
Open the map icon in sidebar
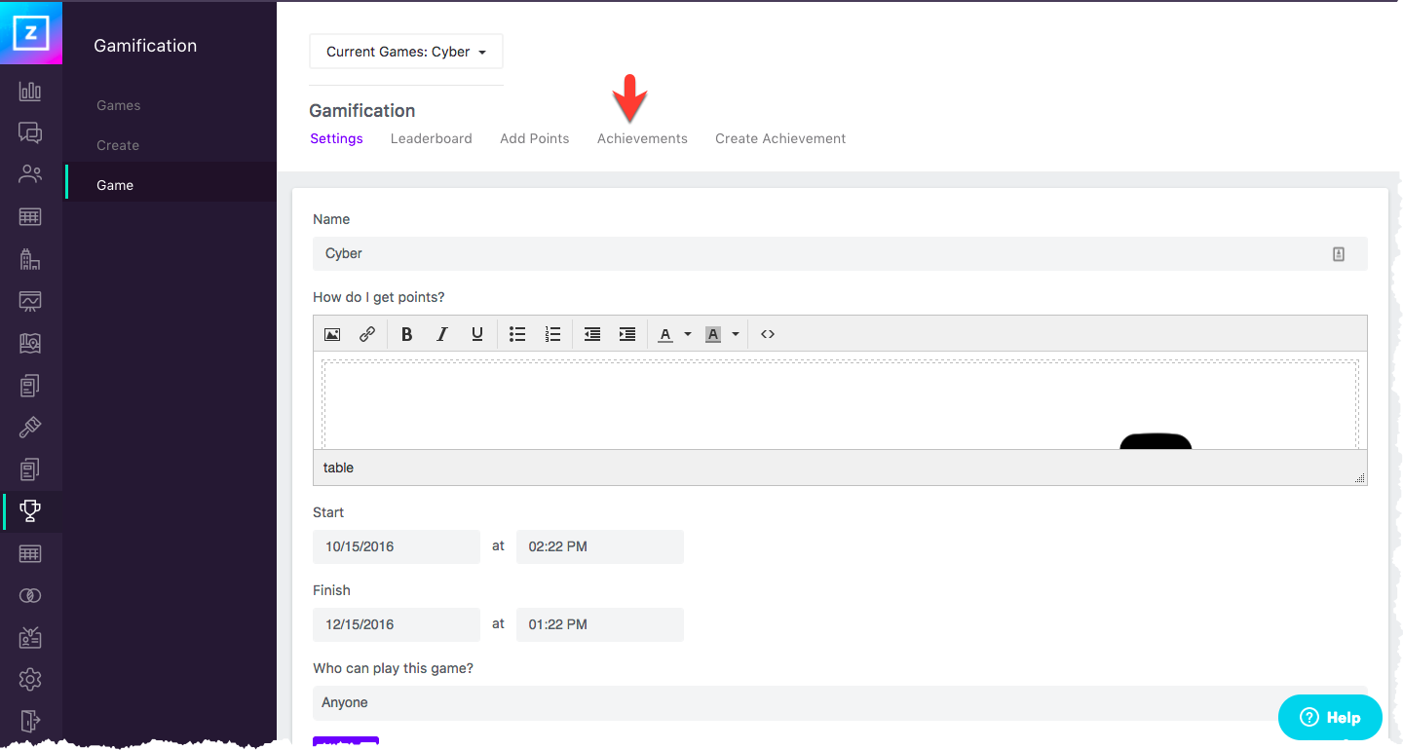tap(30, 343)
